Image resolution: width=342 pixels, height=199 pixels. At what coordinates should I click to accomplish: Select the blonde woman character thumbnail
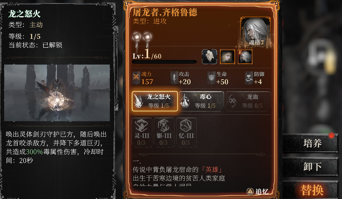(x=227, y=57)
